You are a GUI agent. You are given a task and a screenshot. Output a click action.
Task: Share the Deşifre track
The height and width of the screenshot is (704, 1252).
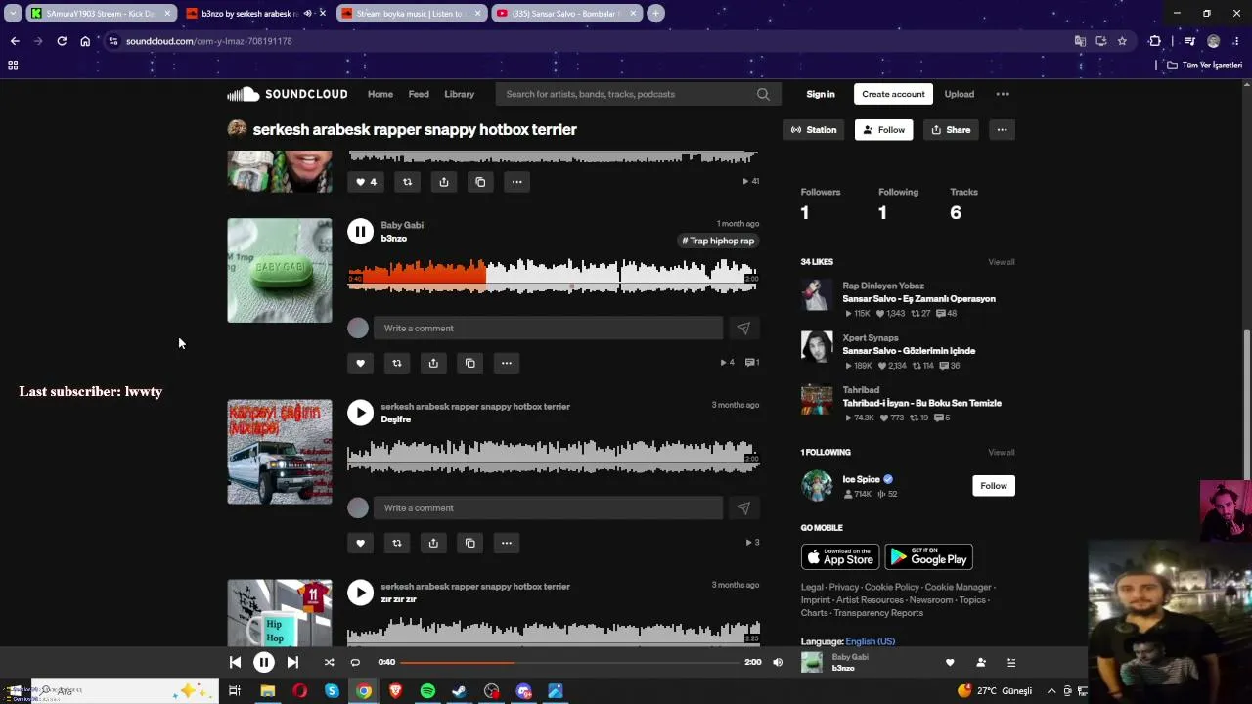[433, 543]
